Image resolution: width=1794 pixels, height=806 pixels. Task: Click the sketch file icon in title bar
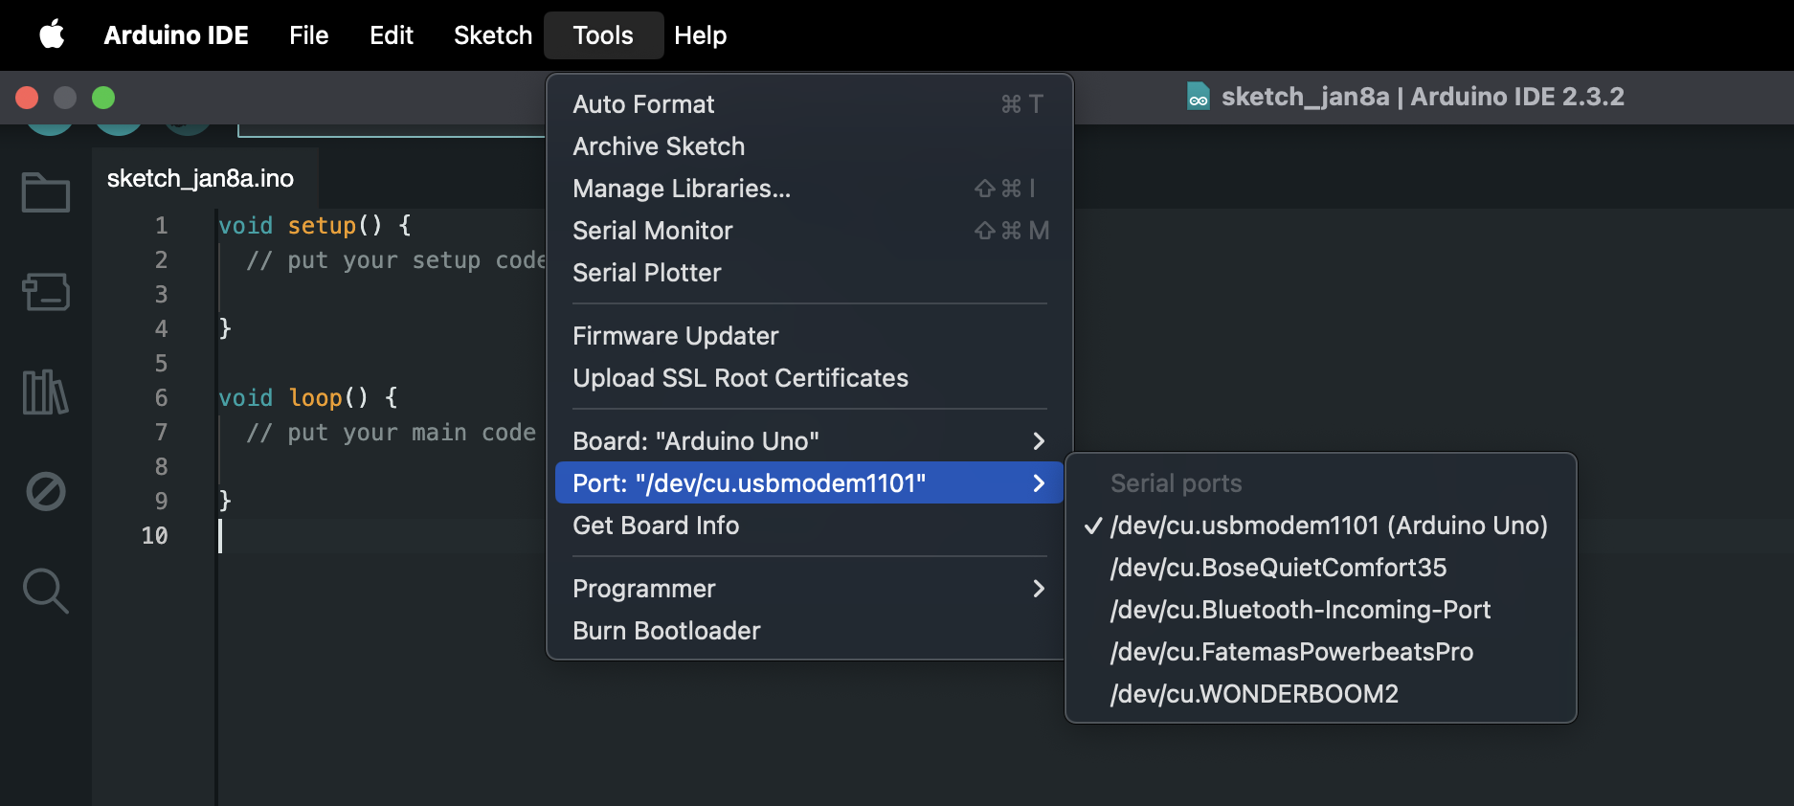[x=1198, y=97]
